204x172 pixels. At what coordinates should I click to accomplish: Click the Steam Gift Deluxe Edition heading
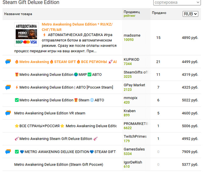click(x=31, y=2)
